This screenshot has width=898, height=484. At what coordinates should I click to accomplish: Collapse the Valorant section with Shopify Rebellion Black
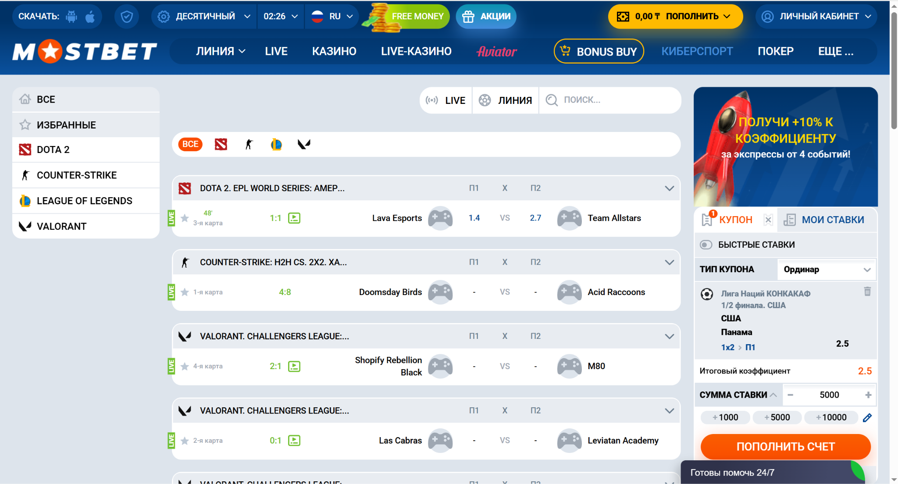669,336
